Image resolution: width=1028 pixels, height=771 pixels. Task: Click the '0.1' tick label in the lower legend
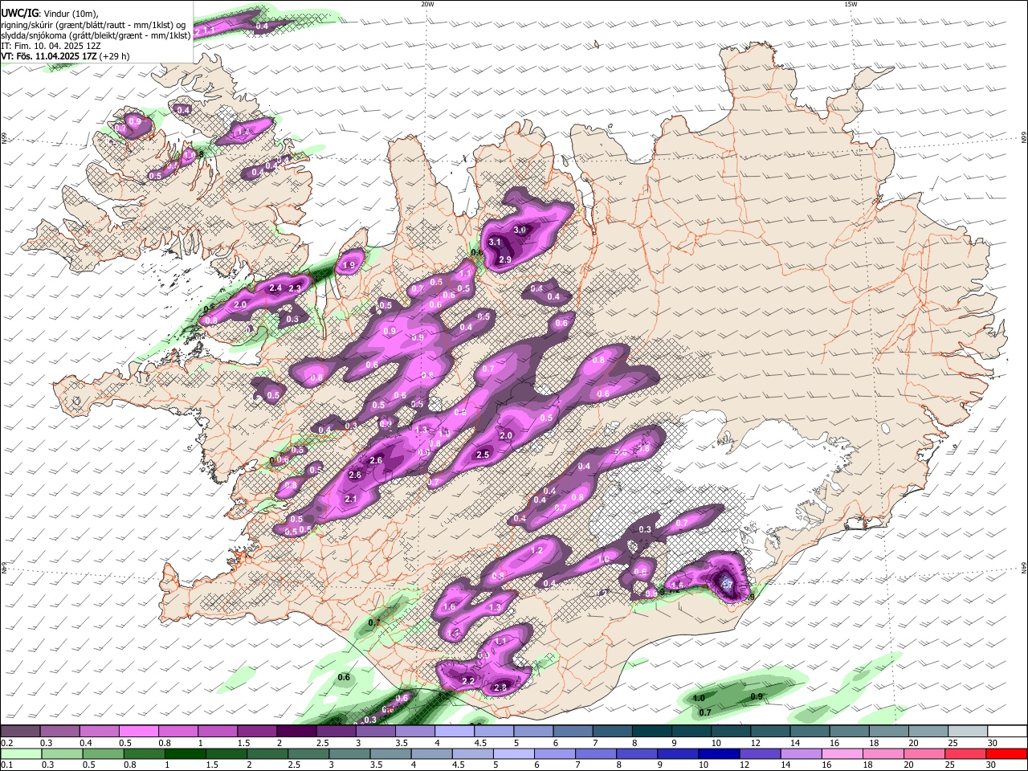(6, 765)
